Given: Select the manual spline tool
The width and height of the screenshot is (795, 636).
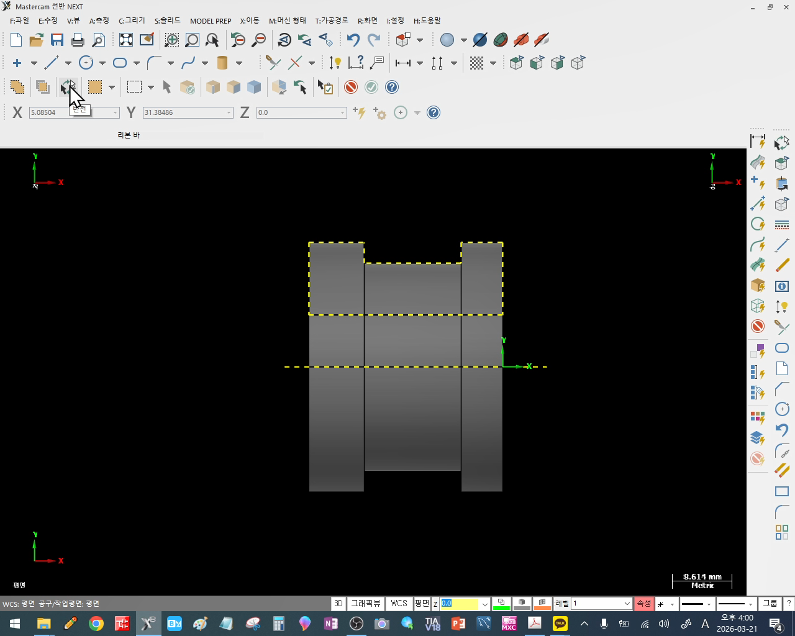Looking at the screenshot, I should [188, 63].
